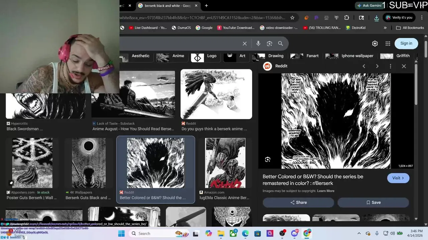Open Discord from the taskbar
428x240 pixels.
295,233
